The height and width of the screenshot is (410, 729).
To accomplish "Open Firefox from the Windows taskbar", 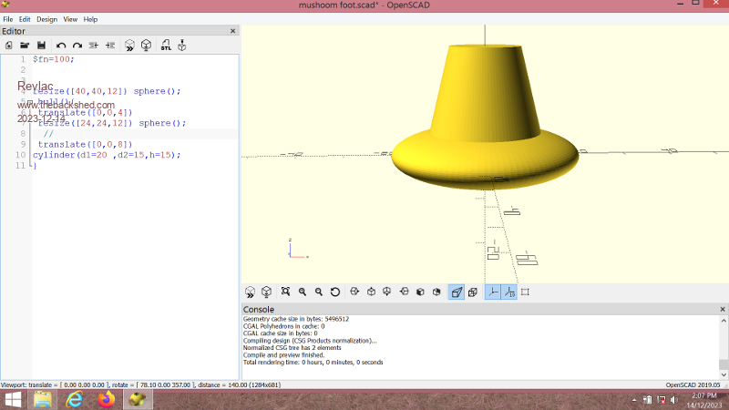I will pyautogui.click(x=106, y=399).
